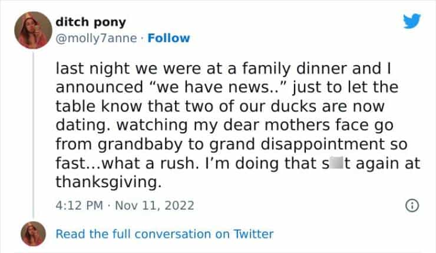The width and height of the screenshot is (436, 253).
Task: Follow the ditch pony account
Action: click(x=169, y=38)
